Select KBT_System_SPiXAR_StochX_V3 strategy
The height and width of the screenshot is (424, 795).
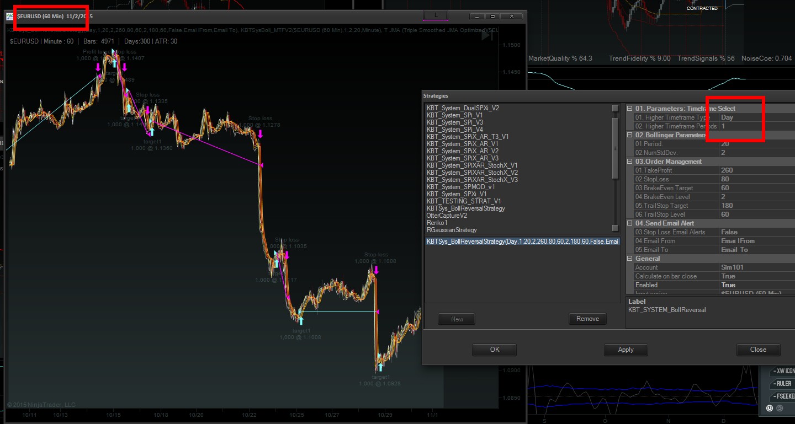coord(472,180)
